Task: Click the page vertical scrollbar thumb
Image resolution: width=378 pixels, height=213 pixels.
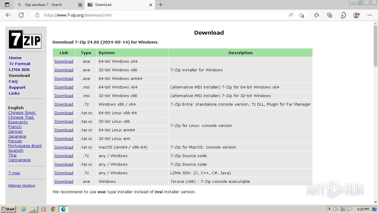Action: (376, 46)
